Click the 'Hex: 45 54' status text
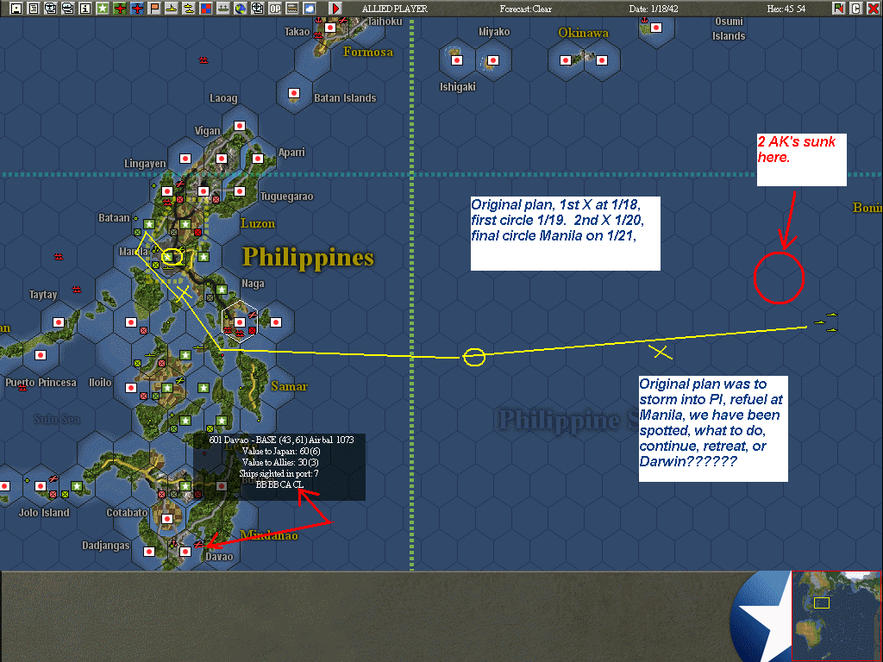This screenshot has height=662, width=883. click(x=786, y=9)
